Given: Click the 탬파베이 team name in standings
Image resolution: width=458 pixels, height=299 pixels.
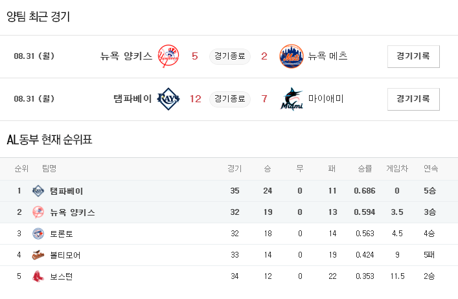Looking at the screenshot, I should (66, 191).
